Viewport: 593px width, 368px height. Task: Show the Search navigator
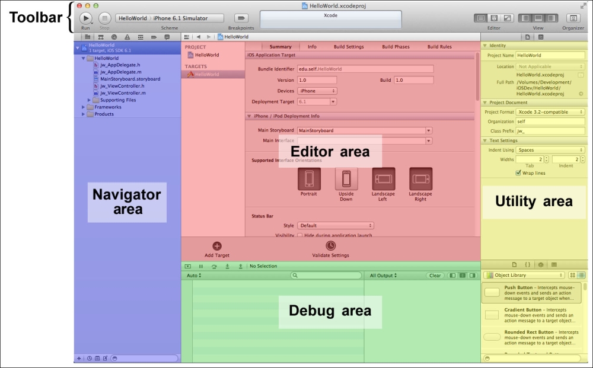click(114, 37)
